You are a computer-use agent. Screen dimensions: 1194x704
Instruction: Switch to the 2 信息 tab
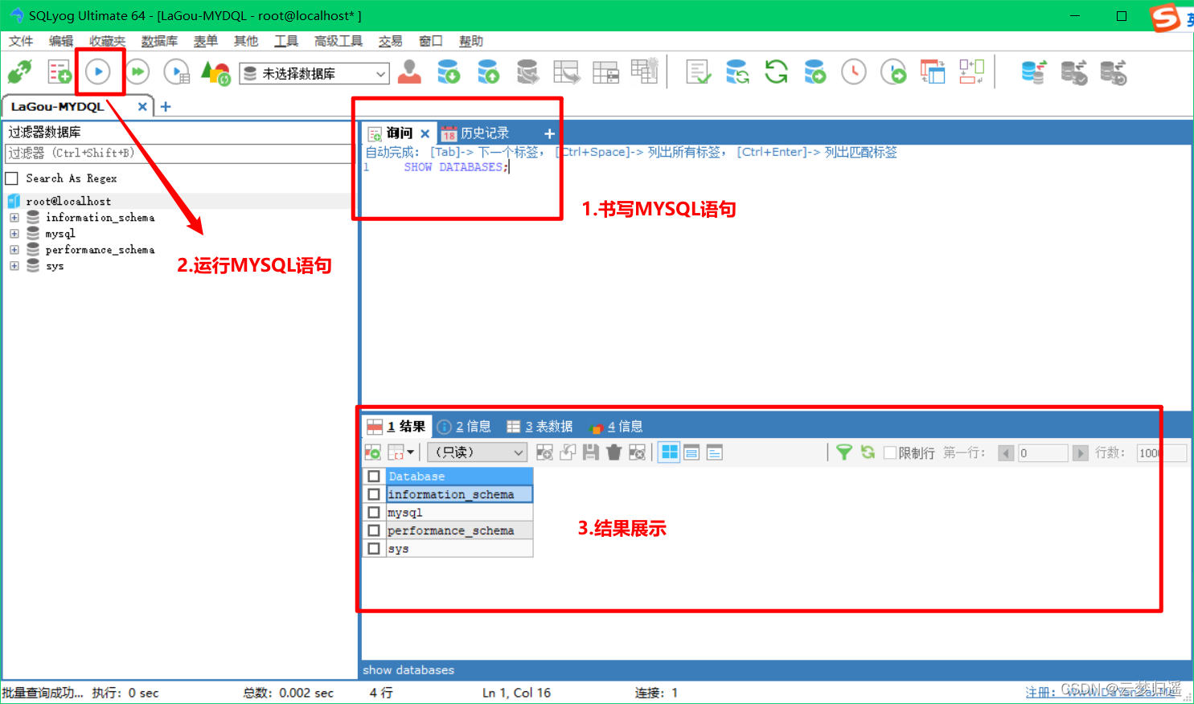[x=465, y=427]
